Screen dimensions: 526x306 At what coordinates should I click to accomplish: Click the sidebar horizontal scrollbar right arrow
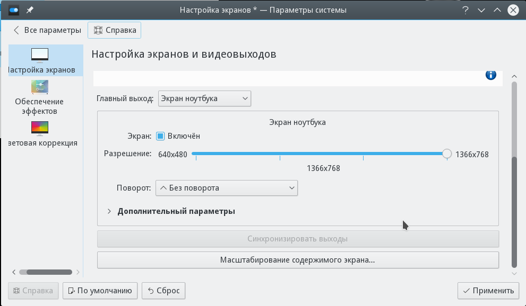(x=78, y=272)
